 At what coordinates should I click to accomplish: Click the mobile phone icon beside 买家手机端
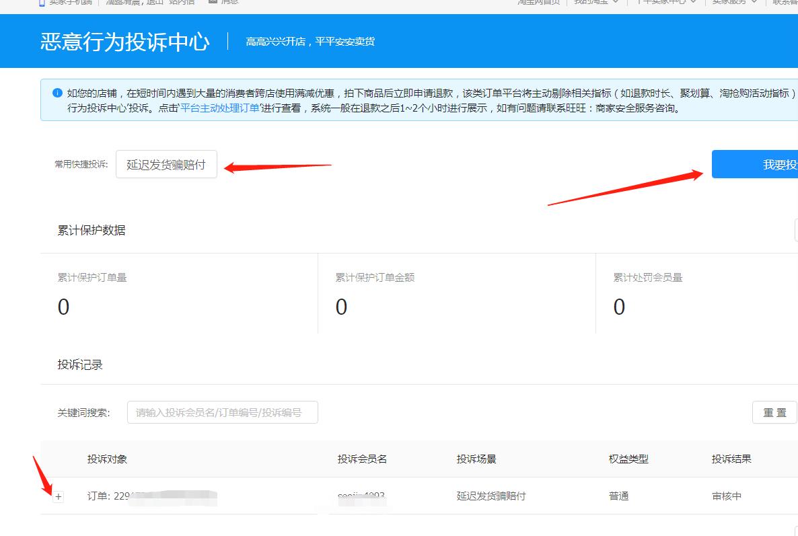pos(42,3)
